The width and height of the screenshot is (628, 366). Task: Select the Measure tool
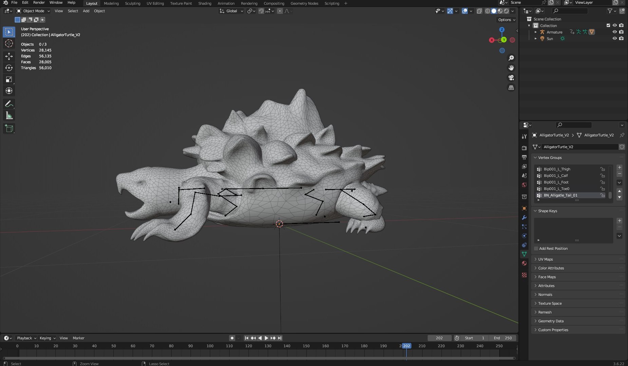[x=9, y=116]
